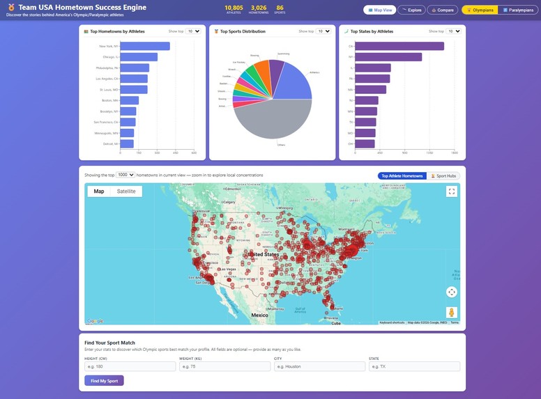Click the 86 Sports stat
Screen dimensions: 541x399
point(280,9)
